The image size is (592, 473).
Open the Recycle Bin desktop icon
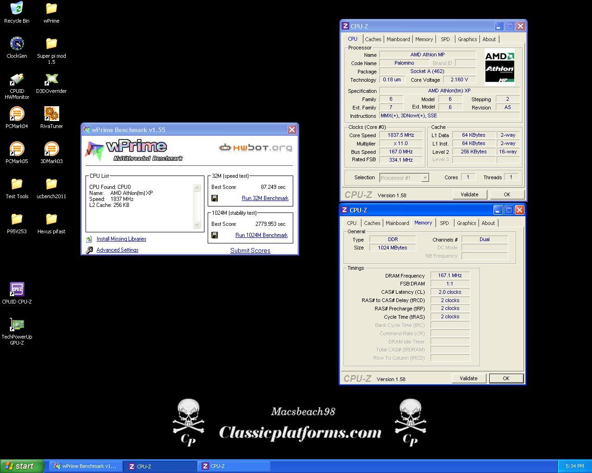point(17,8)
